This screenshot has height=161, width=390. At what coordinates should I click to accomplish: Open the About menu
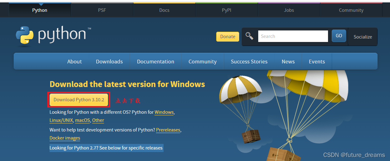(74, 62)
